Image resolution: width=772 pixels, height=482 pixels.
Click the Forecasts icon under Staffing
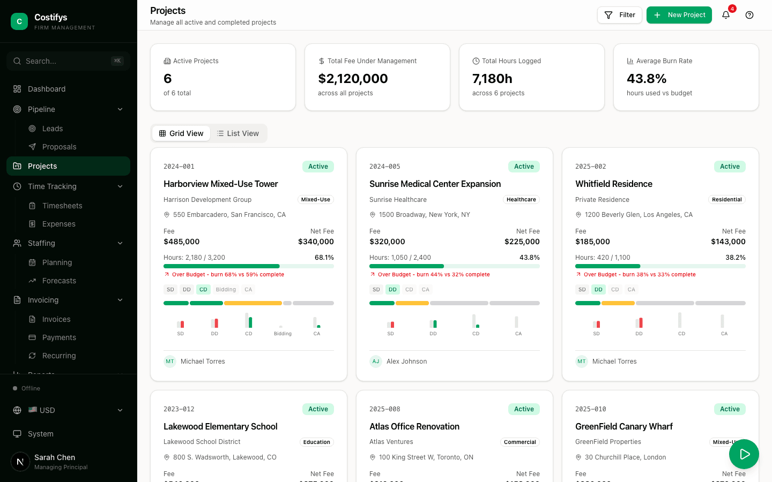pyautogui.click(x=32, y=281)
